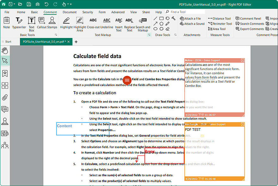Viewport: 278px width, 186px height.
Task: Open the Attachments paperclip panel
Action: [5, 97]
